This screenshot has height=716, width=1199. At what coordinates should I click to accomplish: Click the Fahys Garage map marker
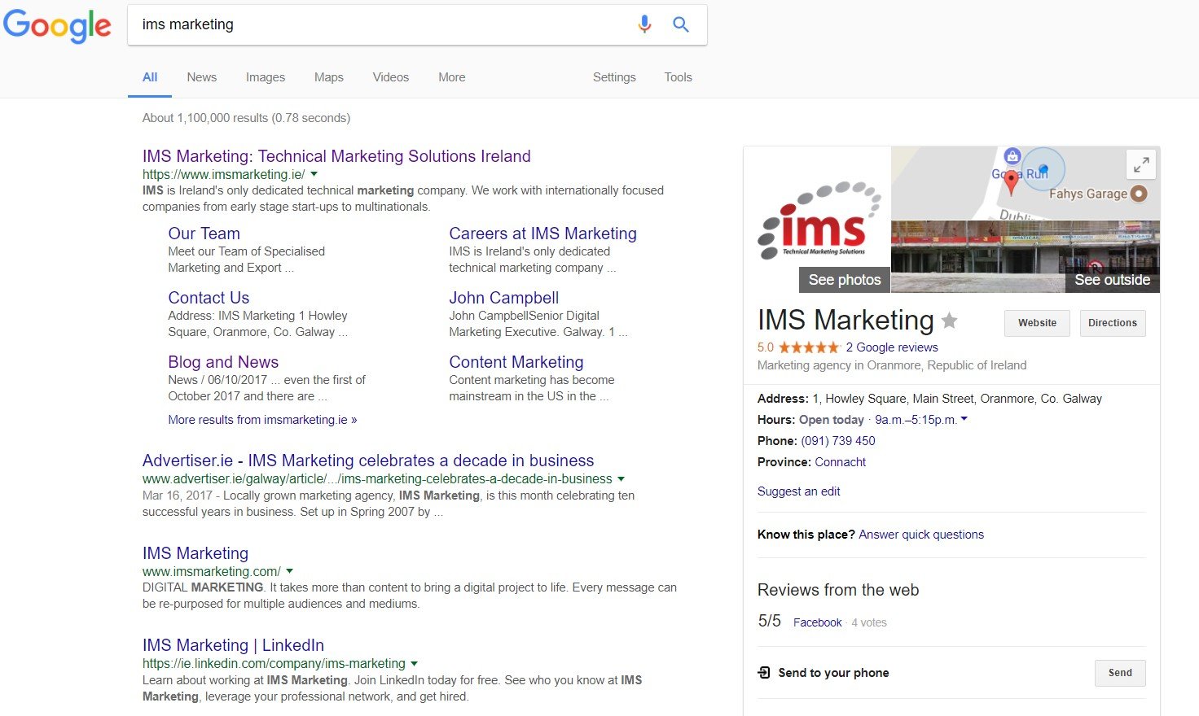[x=1139, y=194]
